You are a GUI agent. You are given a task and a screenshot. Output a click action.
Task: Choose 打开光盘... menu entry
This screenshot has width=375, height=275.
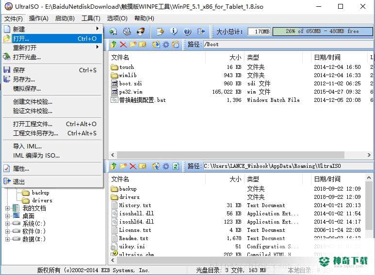[x=53, y=57]
